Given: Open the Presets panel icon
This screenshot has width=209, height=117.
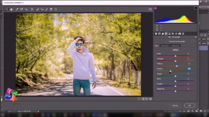Looking at the screenshot, I should [183, 34].
